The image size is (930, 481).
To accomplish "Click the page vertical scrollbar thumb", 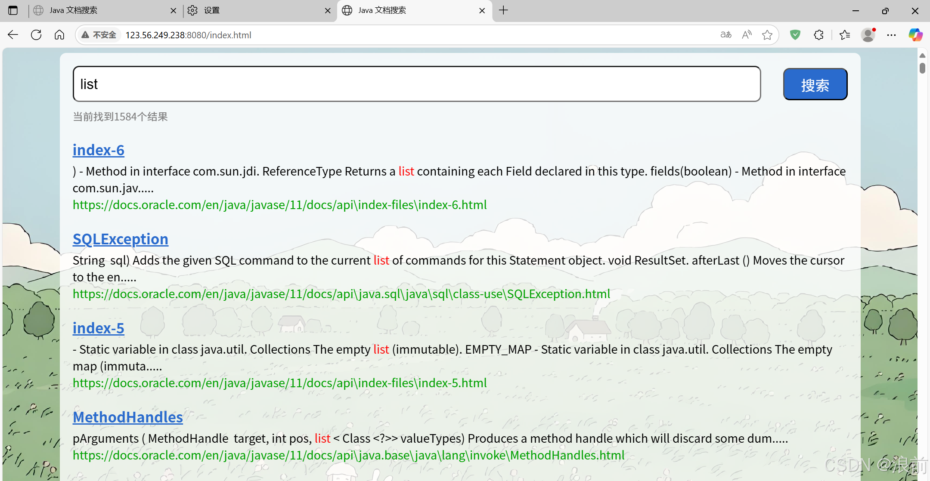I will pyautogui.click(x=922, y=68).
